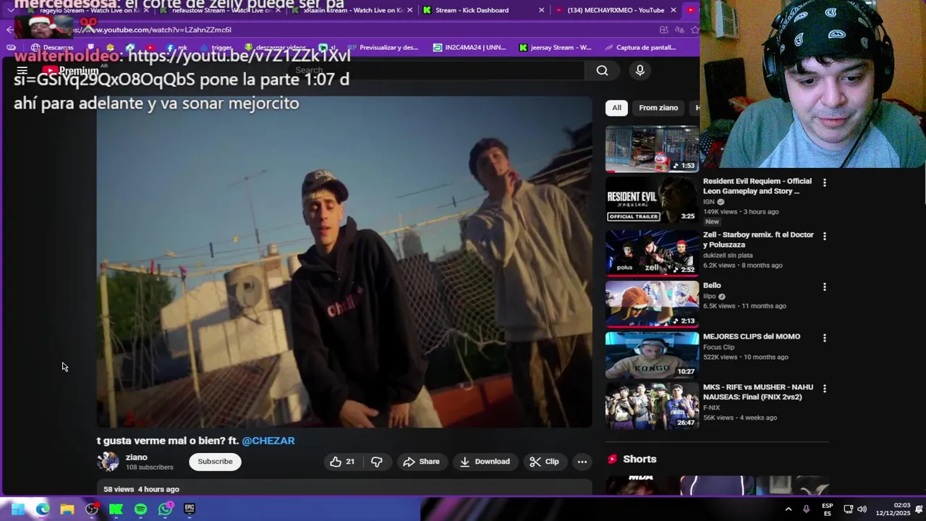
Task: Open options menu for Bello video
Action: 824,287
